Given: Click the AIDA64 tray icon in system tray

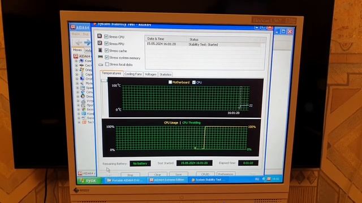Looking at the screenshot, I should coord(269,179).
